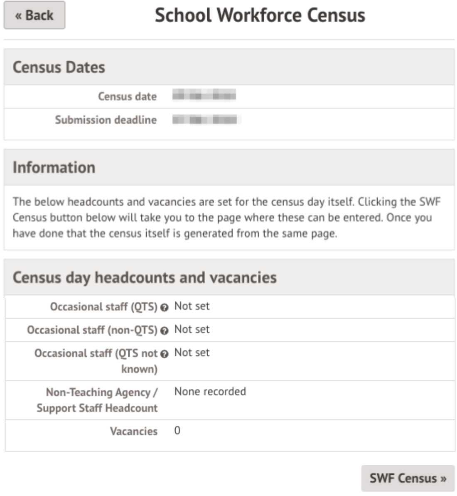457x496 pixels.
Task: Click the Not set value for non-QTS staff
Action: 192,330
